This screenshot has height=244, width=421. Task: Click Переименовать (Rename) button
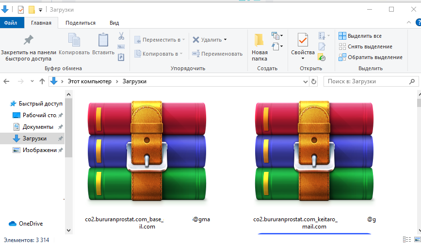(x=217, y=54)
